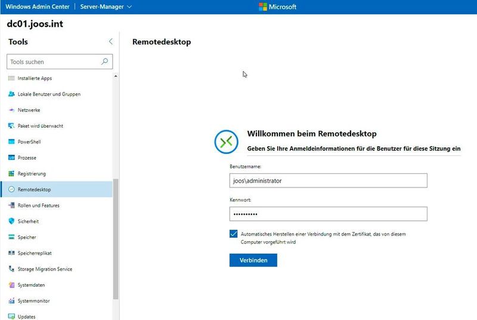
Task: Click the Prozesse icon
Action: [11, 158]
